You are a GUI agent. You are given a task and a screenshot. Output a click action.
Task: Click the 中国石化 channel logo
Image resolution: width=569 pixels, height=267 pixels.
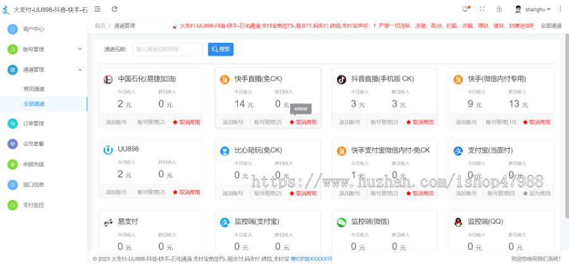point(107,80)
